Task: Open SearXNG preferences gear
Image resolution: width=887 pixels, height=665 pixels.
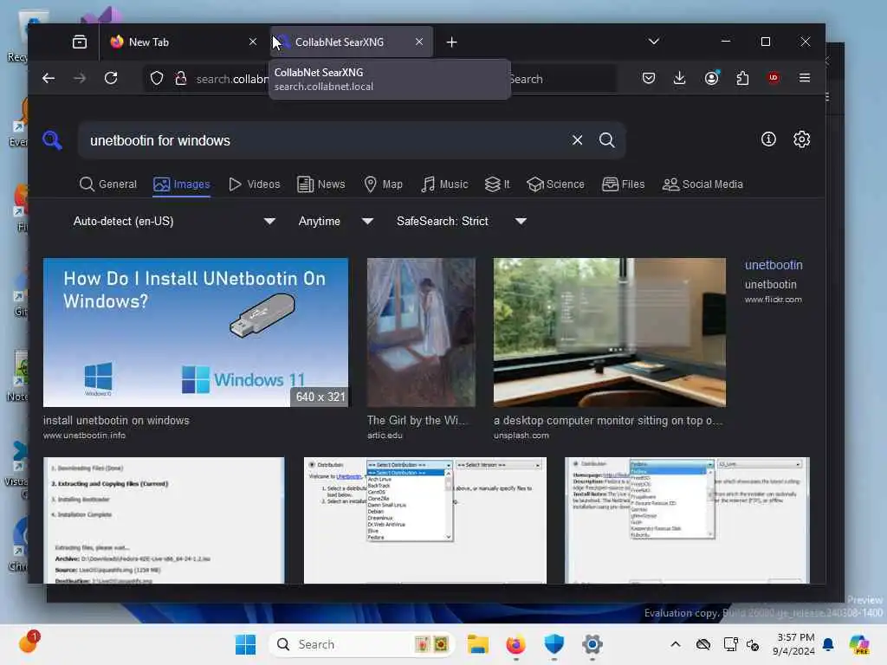Action: click(801, 139)
